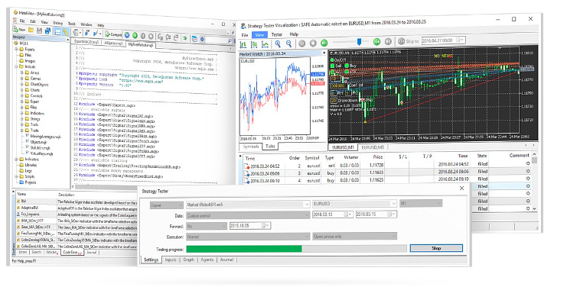
Task: Stop the strategy tester visualization playback
Action: pyautogui.click(x=313, y=44)
